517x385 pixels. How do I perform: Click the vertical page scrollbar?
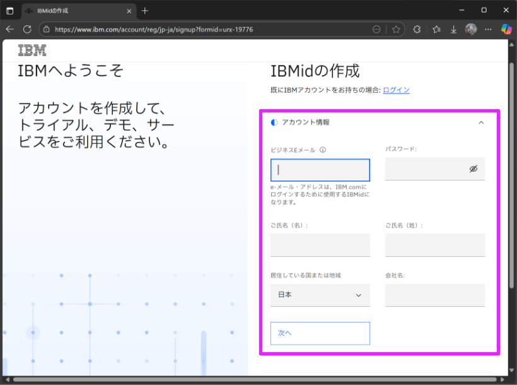511,175
